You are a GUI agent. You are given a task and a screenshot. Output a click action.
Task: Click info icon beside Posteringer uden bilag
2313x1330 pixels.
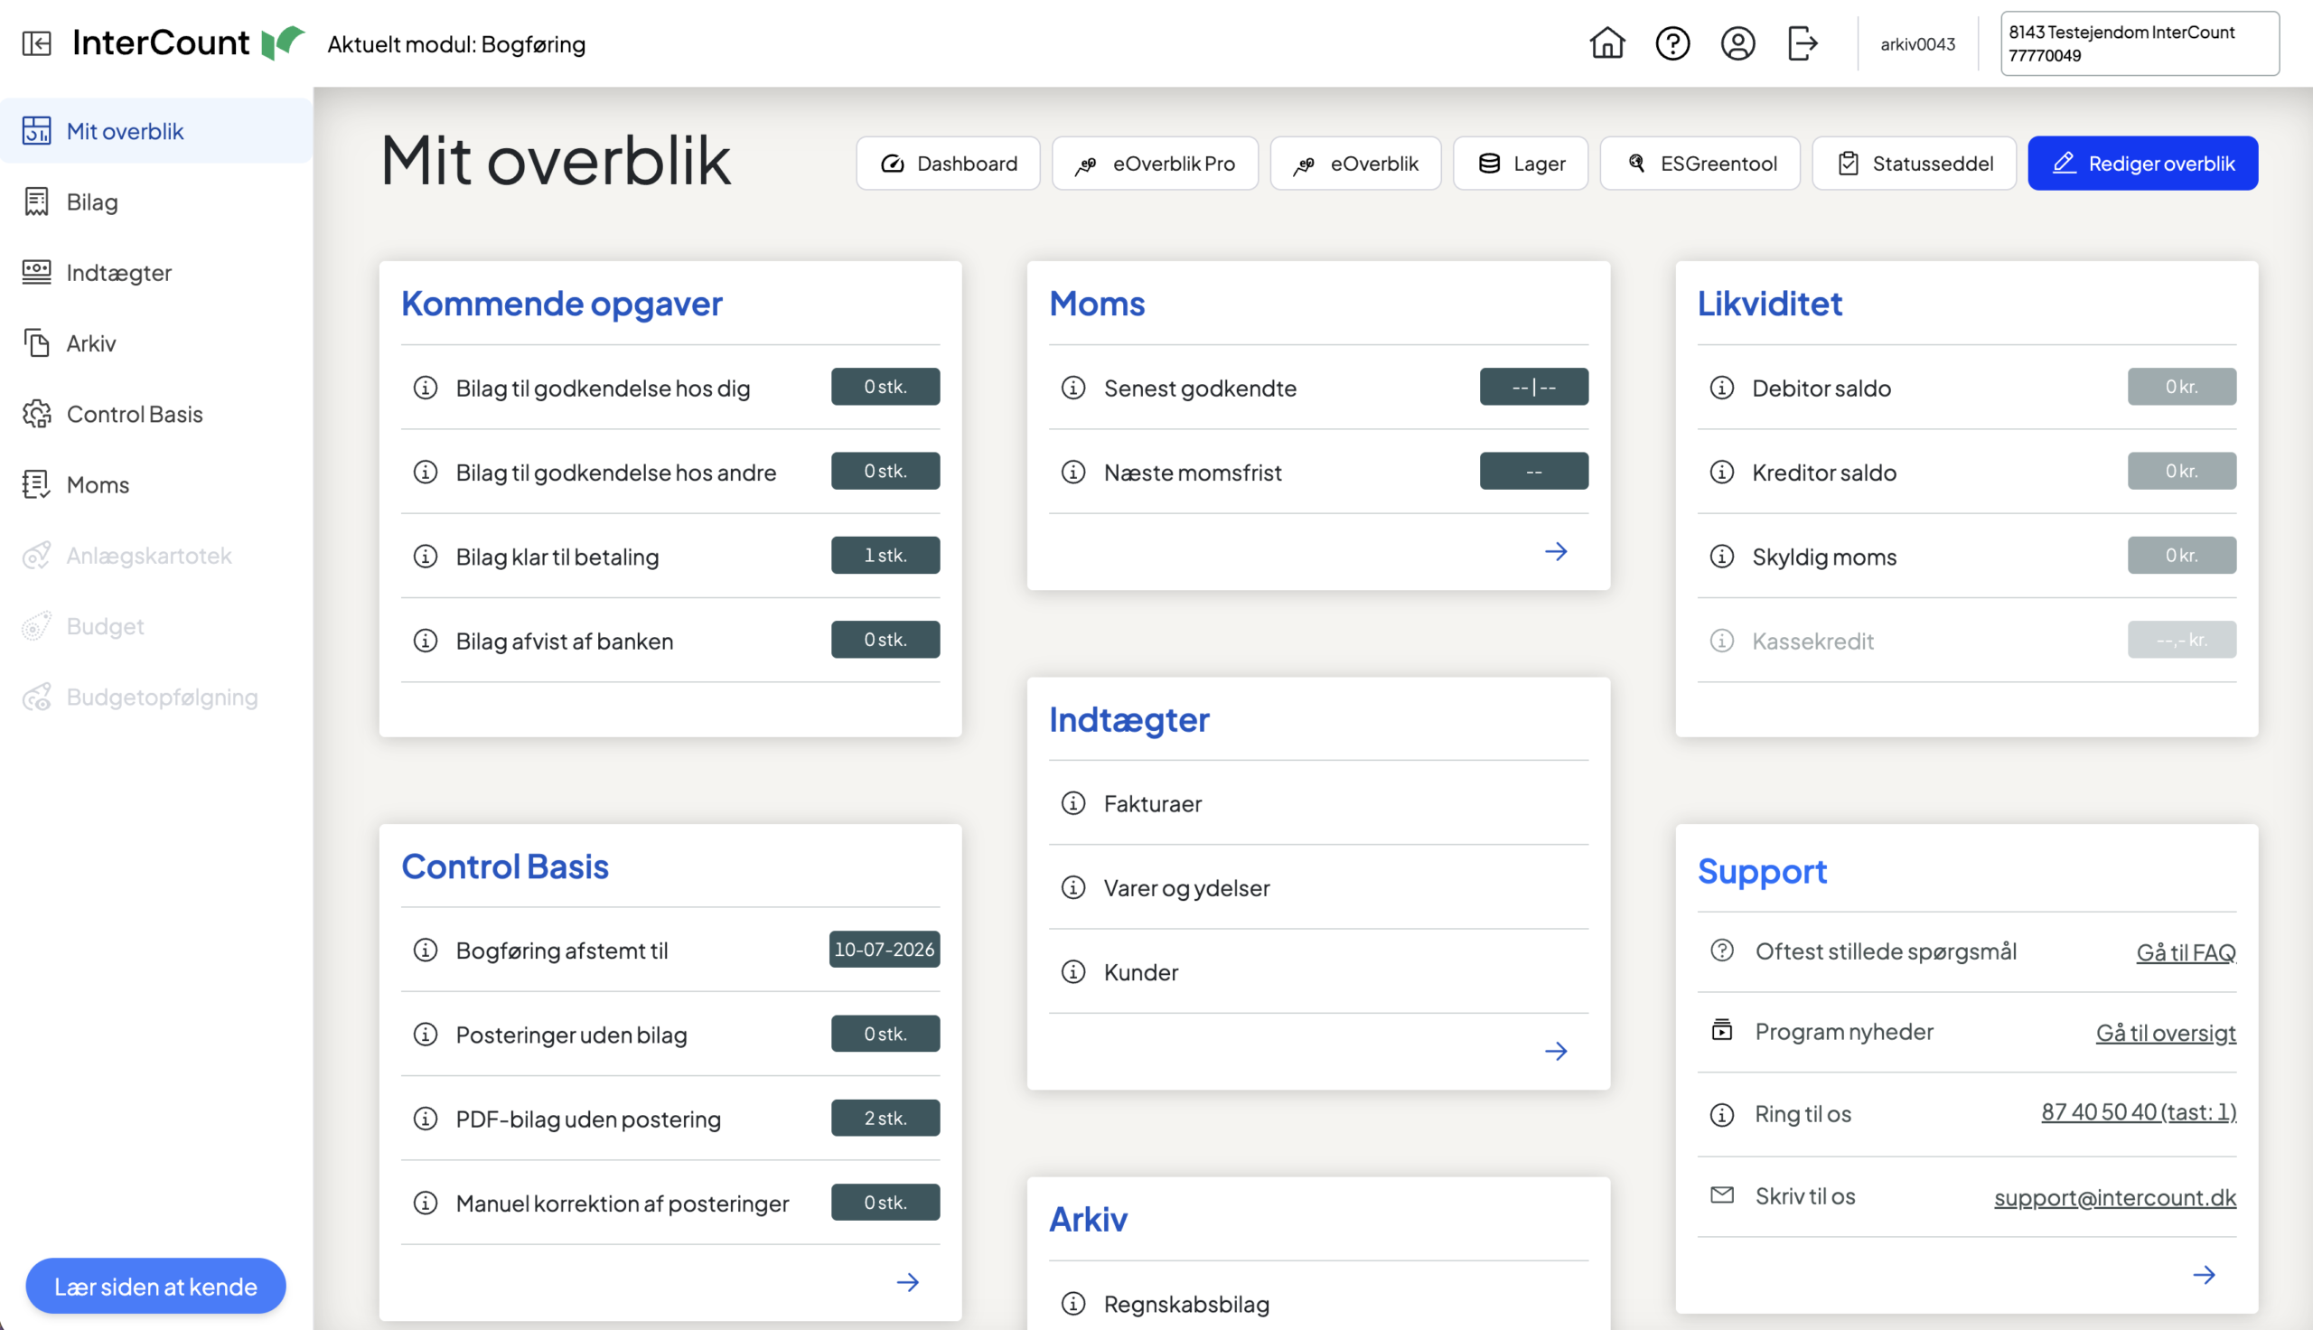coord(426,1034)
